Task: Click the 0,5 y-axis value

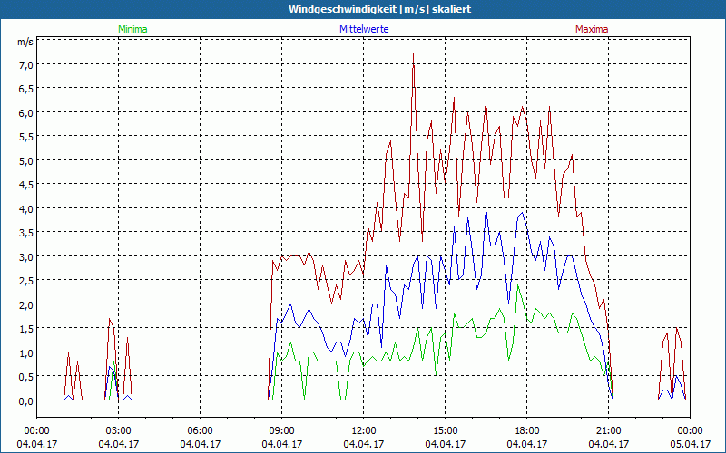Action: click(x=25, y=377)
